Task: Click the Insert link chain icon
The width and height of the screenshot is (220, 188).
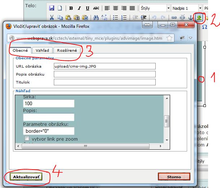Action: pos(174,18)
